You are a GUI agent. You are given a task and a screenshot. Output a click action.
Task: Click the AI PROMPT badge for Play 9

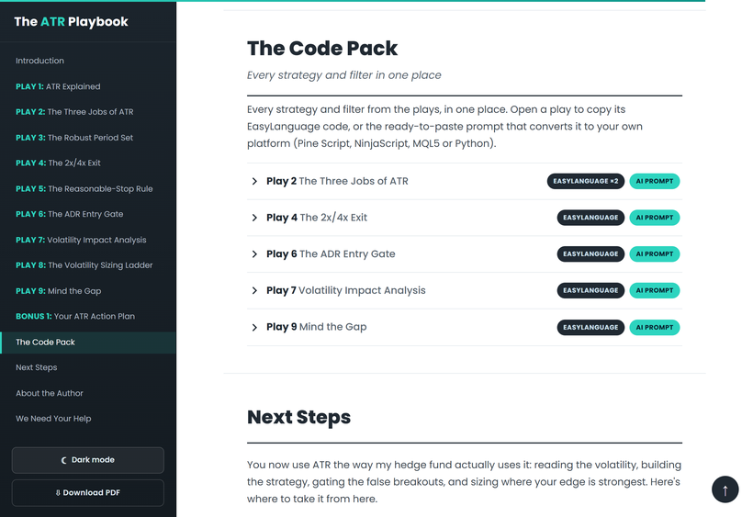(655, 328)
